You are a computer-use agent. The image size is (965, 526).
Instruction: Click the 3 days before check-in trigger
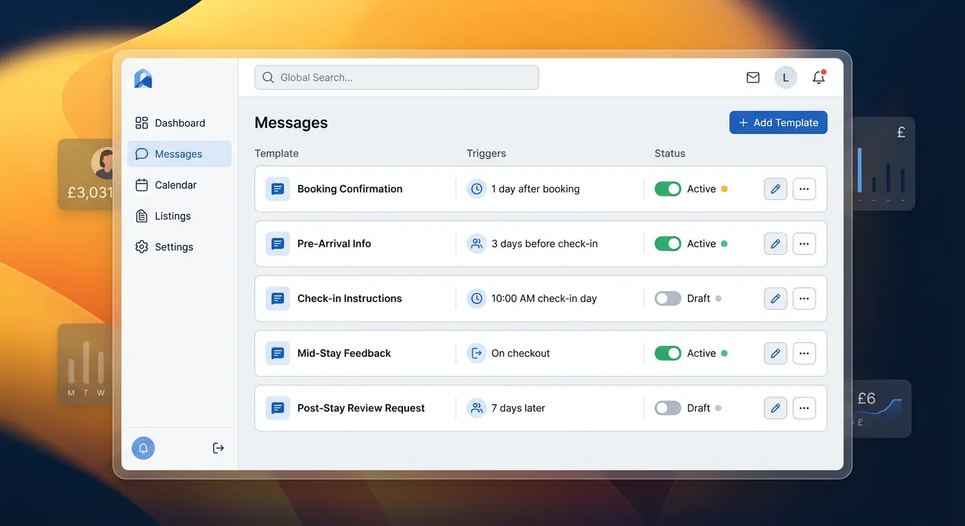tap(545, 244)
